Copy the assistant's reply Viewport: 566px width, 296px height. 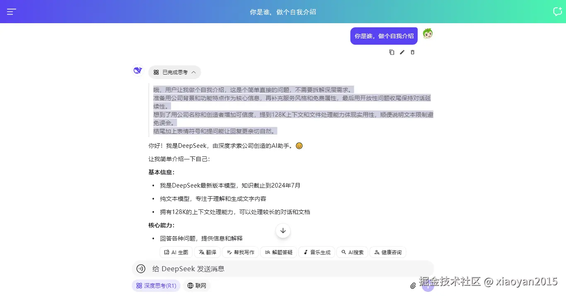tap(392, 52)
